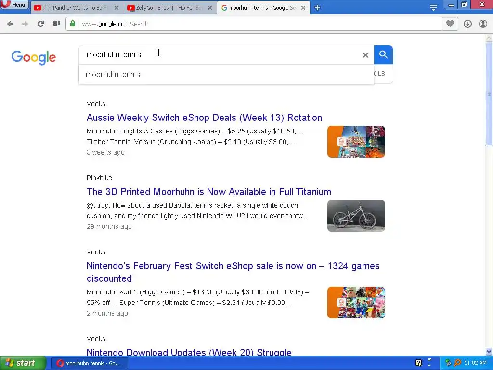Open Nintendo's February Fest eShop sale link
Viewport: 493px width, 370px height.
coord(233,272)
